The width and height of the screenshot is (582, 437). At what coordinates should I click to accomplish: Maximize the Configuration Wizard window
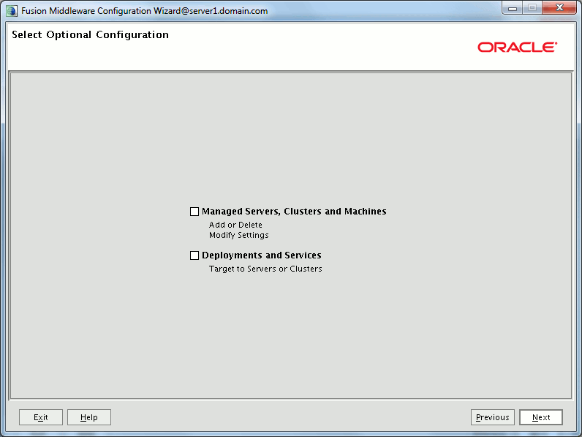pos(532,8)
